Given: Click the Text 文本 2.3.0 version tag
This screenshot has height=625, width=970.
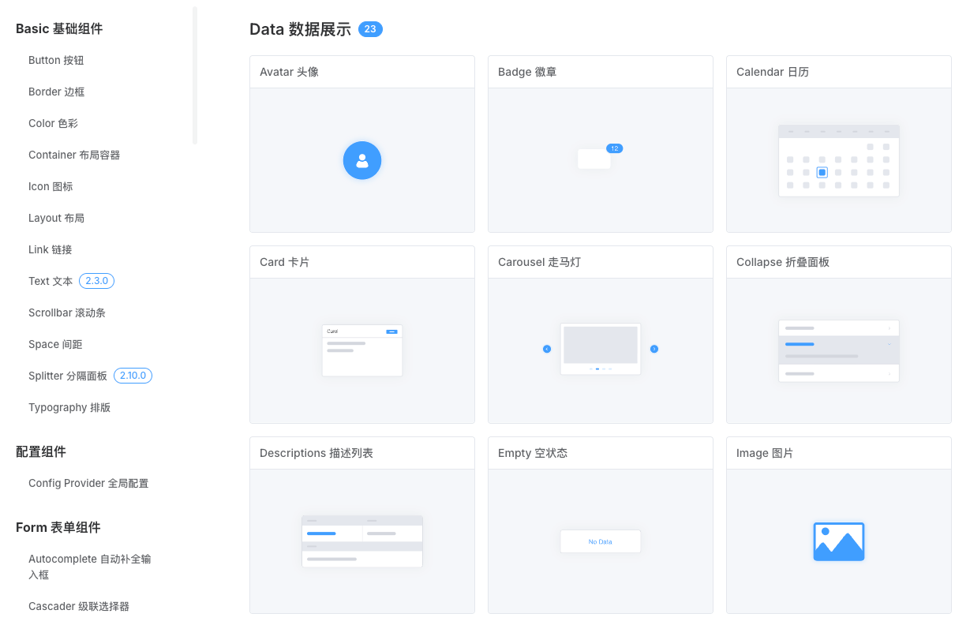Looking at the screenshot, I should point(97,281).
